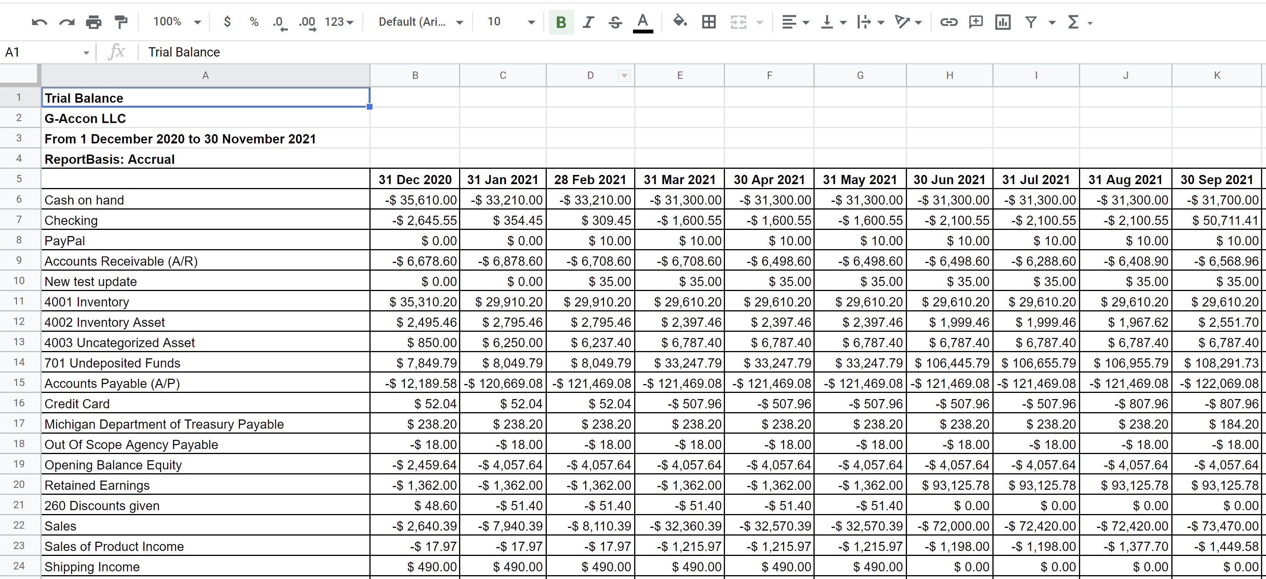Click the Name box showing A1

47,52
